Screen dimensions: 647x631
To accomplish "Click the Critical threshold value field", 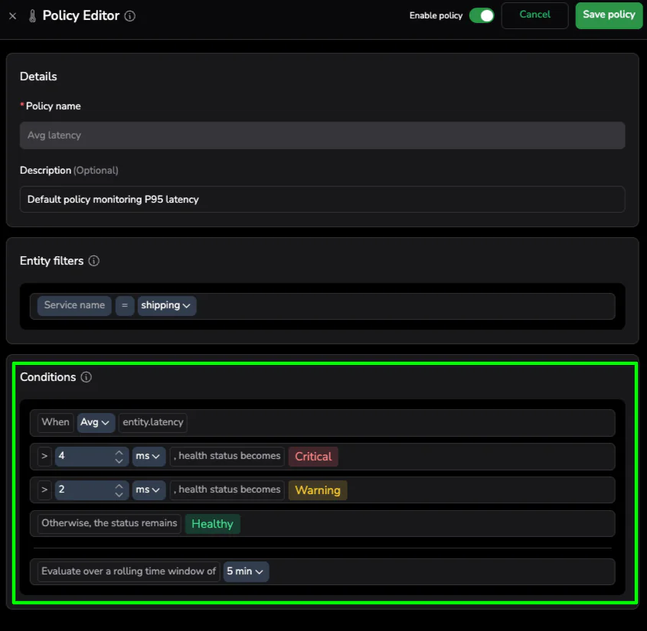I will 83,457.
